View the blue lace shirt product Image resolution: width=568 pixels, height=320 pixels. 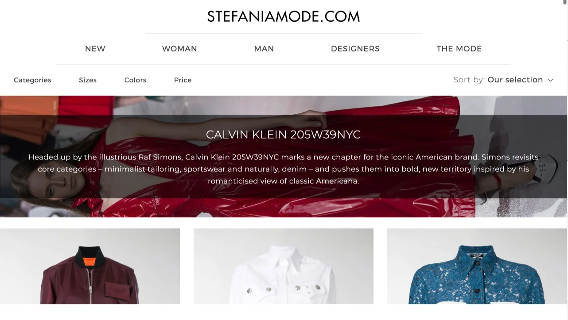(x=477, y=266)
